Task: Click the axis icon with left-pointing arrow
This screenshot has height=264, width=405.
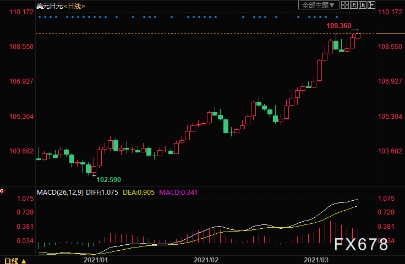Action: 354,5
